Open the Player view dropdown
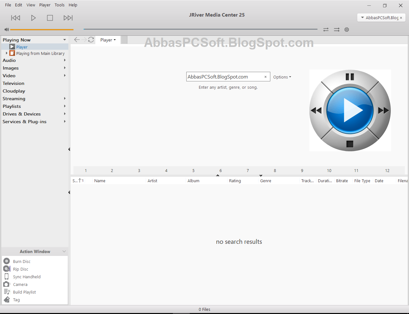 [108, 40]
